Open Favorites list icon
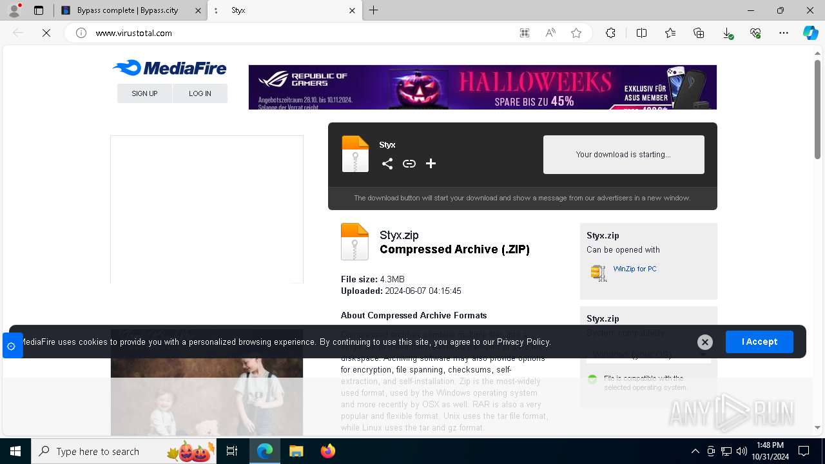 pos(670,33)
